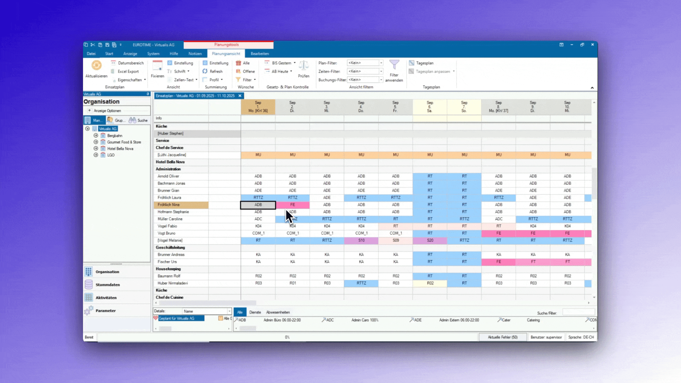Click the Suche/Filter input field
This screenshot has width=681, height=383.
578,312
